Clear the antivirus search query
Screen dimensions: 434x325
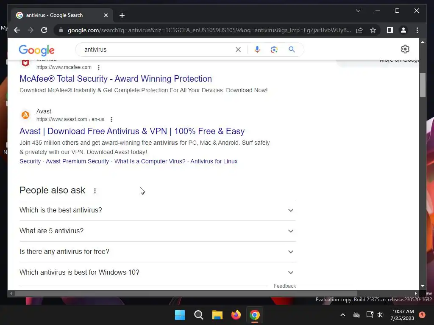pyautogui.click(x=238, y=50)
